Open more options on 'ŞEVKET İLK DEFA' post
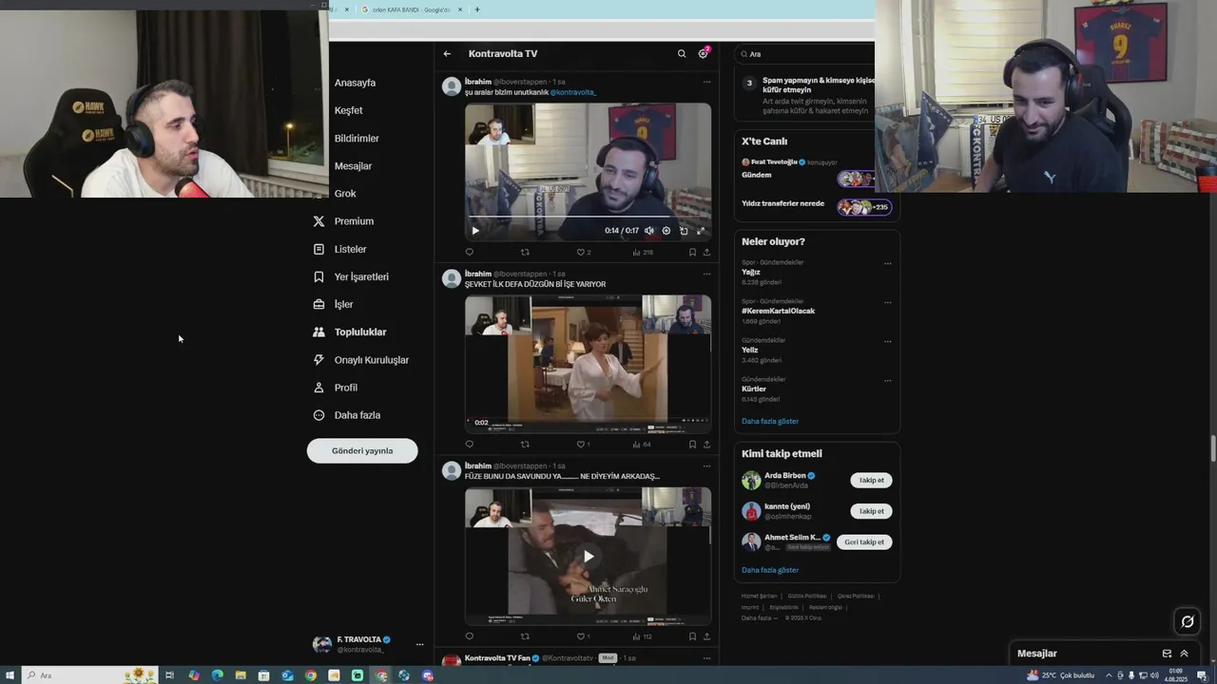The image size is (1217, 684). [706, 274]
